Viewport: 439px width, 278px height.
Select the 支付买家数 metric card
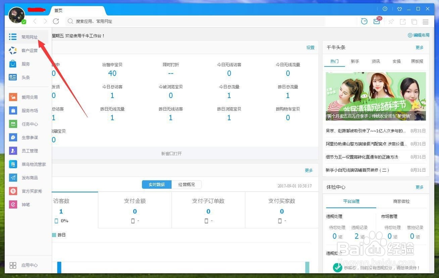point(282,210)
